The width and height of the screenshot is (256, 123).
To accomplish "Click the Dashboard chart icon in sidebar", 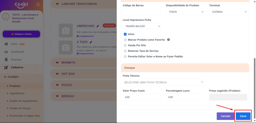I will tap(6, 52).
